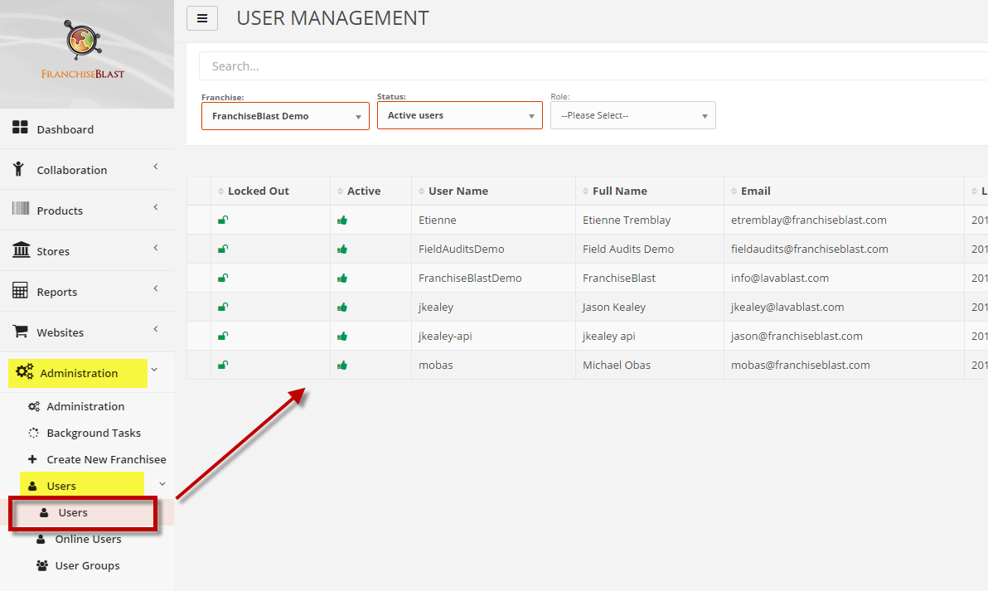Image resolution: width=988 pixels, height=591 pixels.
Task: Click the gears icon beside Administration sub-item
Action: [34, 406]
